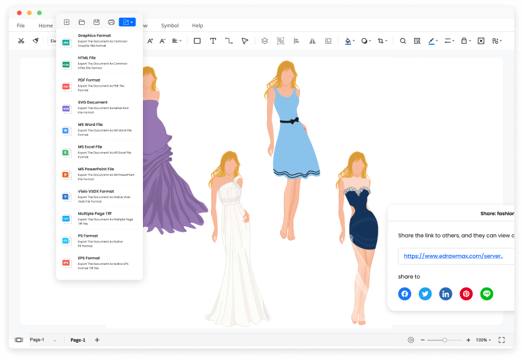Click the new document icon
The width and height of the screenshot is (523, 359).
pyautogui.click(x=67, y=22)
